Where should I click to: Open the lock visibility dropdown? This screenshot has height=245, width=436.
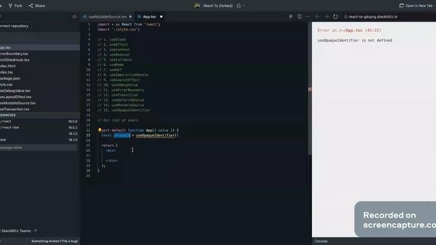240,5
